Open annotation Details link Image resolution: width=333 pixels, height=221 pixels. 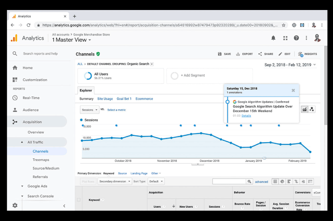tap(246, 116)
